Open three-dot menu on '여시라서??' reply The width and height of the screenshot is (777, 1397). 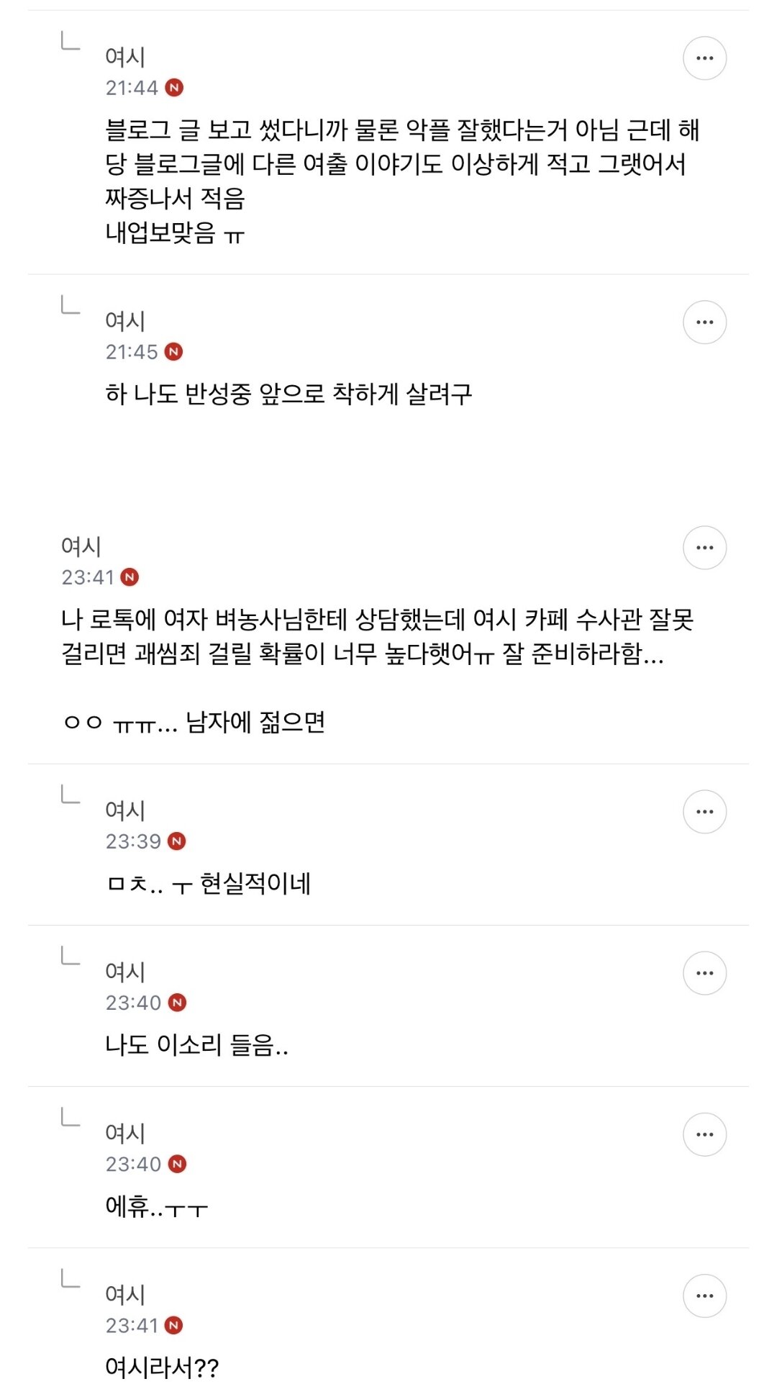[x=704, y=1296]
